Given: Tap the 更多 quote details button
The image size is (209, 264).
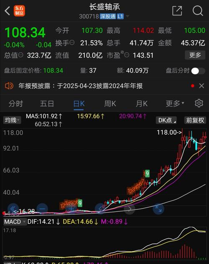Looking at the screenshot, I should pos(195,55).
